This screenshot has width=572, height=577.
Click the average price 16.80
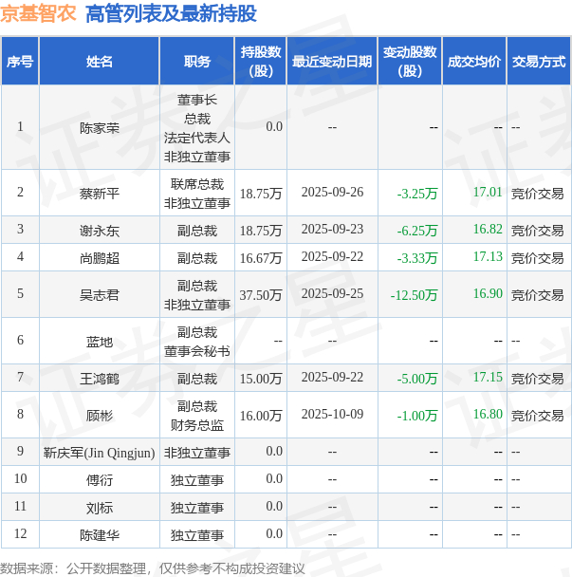pyautogui.click(x=488, y=415)
